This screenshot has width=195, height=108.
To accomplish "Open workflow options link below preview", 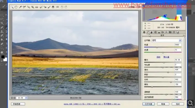I will click(92, 104).
